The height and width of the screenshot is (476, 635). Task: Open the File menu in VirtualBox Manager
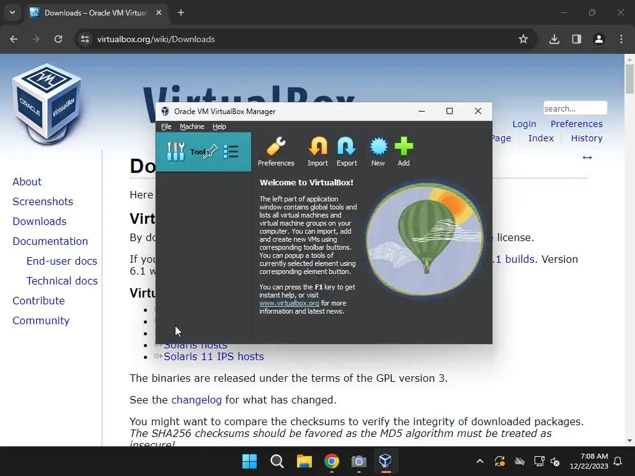click(166, 126)
